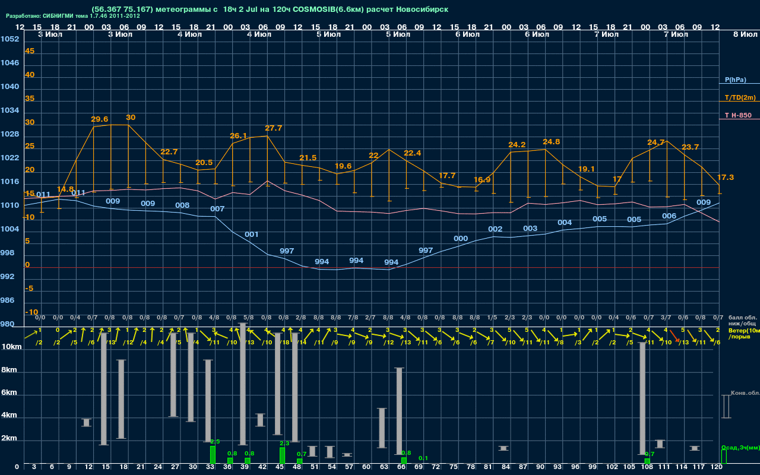Click the 26.1 temperature label
This screenshot has height=475, width=760.
pyautogui.click(x=239, y=136)
